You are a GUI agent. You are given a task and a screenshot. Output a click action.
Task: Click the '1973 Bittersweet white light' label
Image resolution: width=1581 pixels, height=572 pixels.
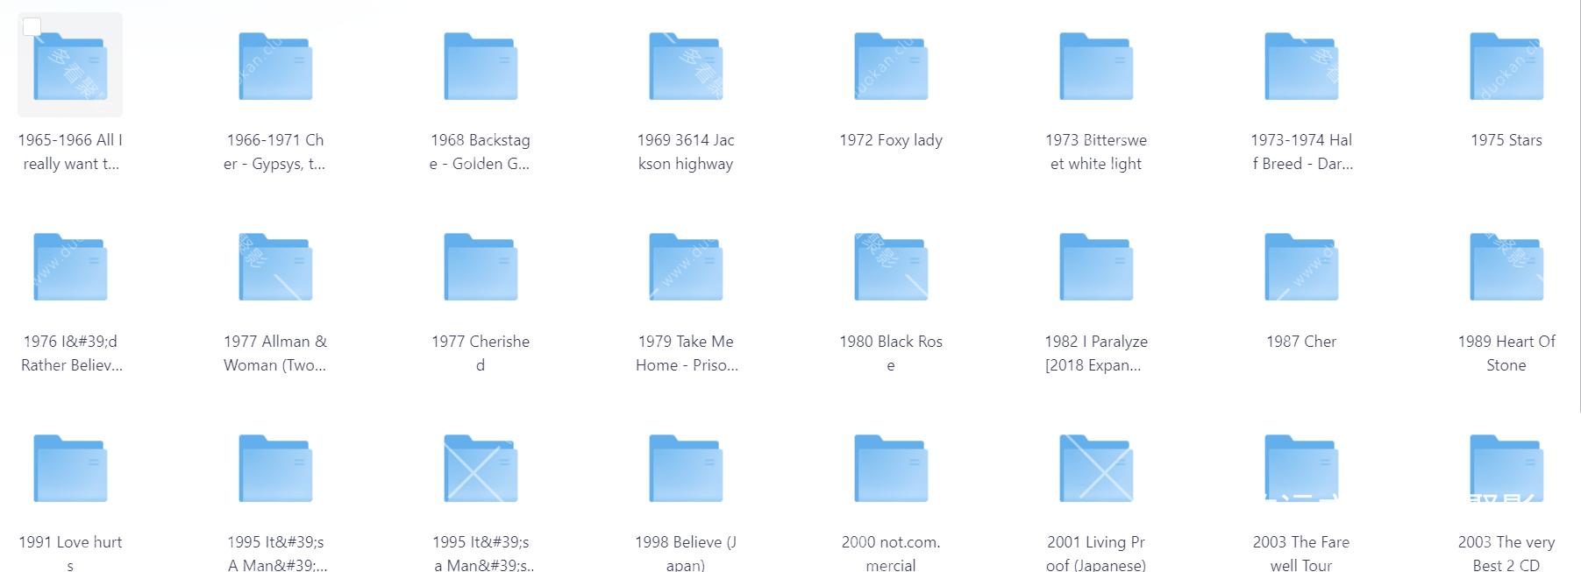[x=1096, y=152]
